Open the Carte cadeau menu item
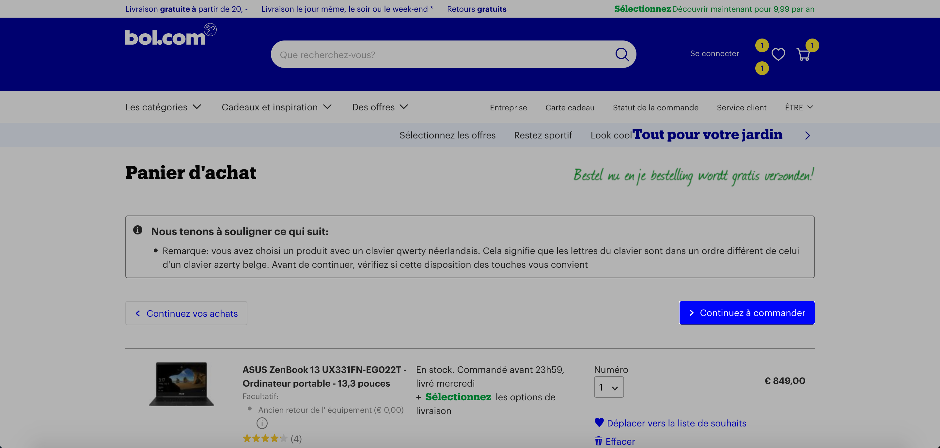The image size is (940, 448). coord(570,108)
